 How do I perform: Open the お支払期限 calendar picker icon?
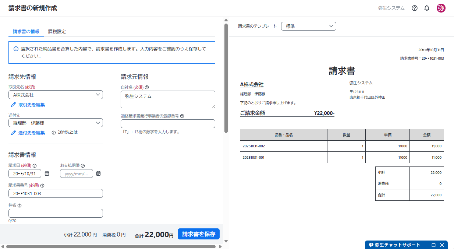pyautogui.click(x=99, y=173)
